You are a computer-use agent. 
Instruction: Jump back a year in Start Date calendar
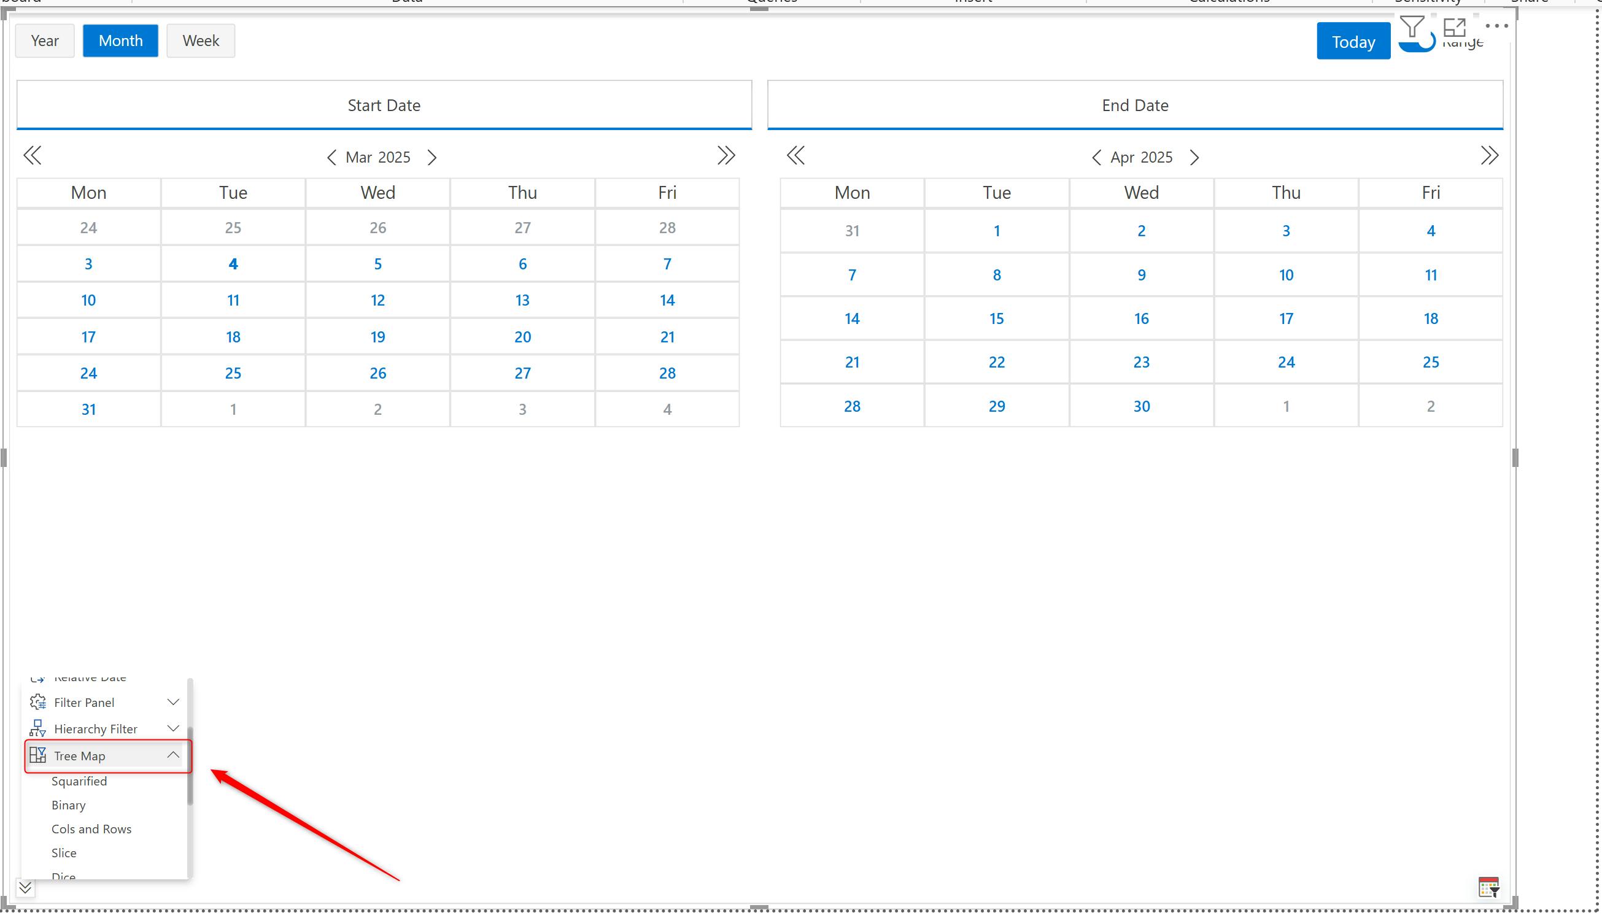[32, 155]
